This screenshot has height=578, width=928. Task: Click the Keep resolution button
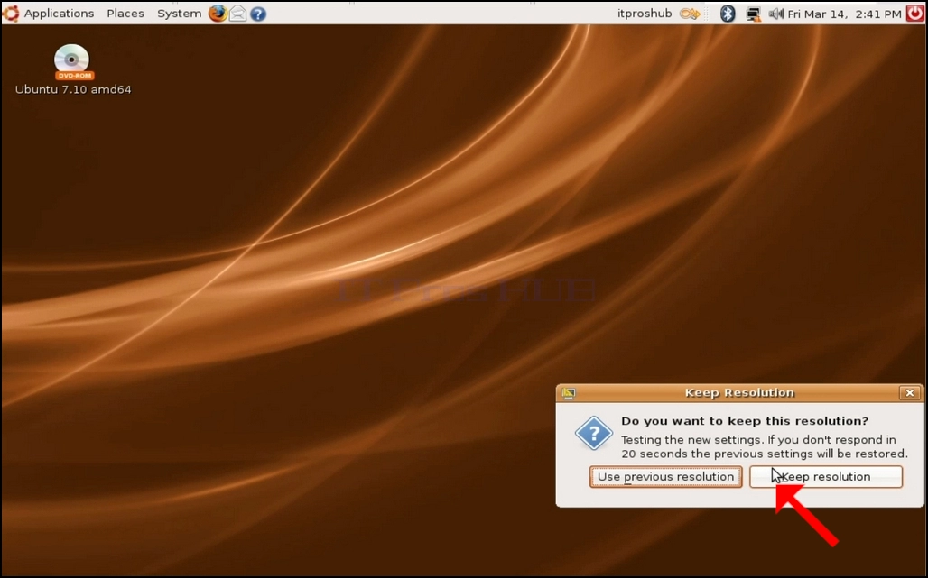click(826, 477)
